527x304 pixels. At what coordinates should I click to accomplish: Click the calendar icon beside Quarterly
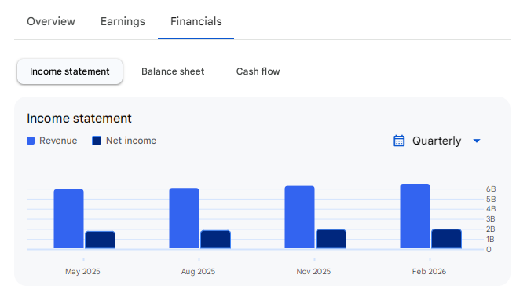tap(399, 141)
